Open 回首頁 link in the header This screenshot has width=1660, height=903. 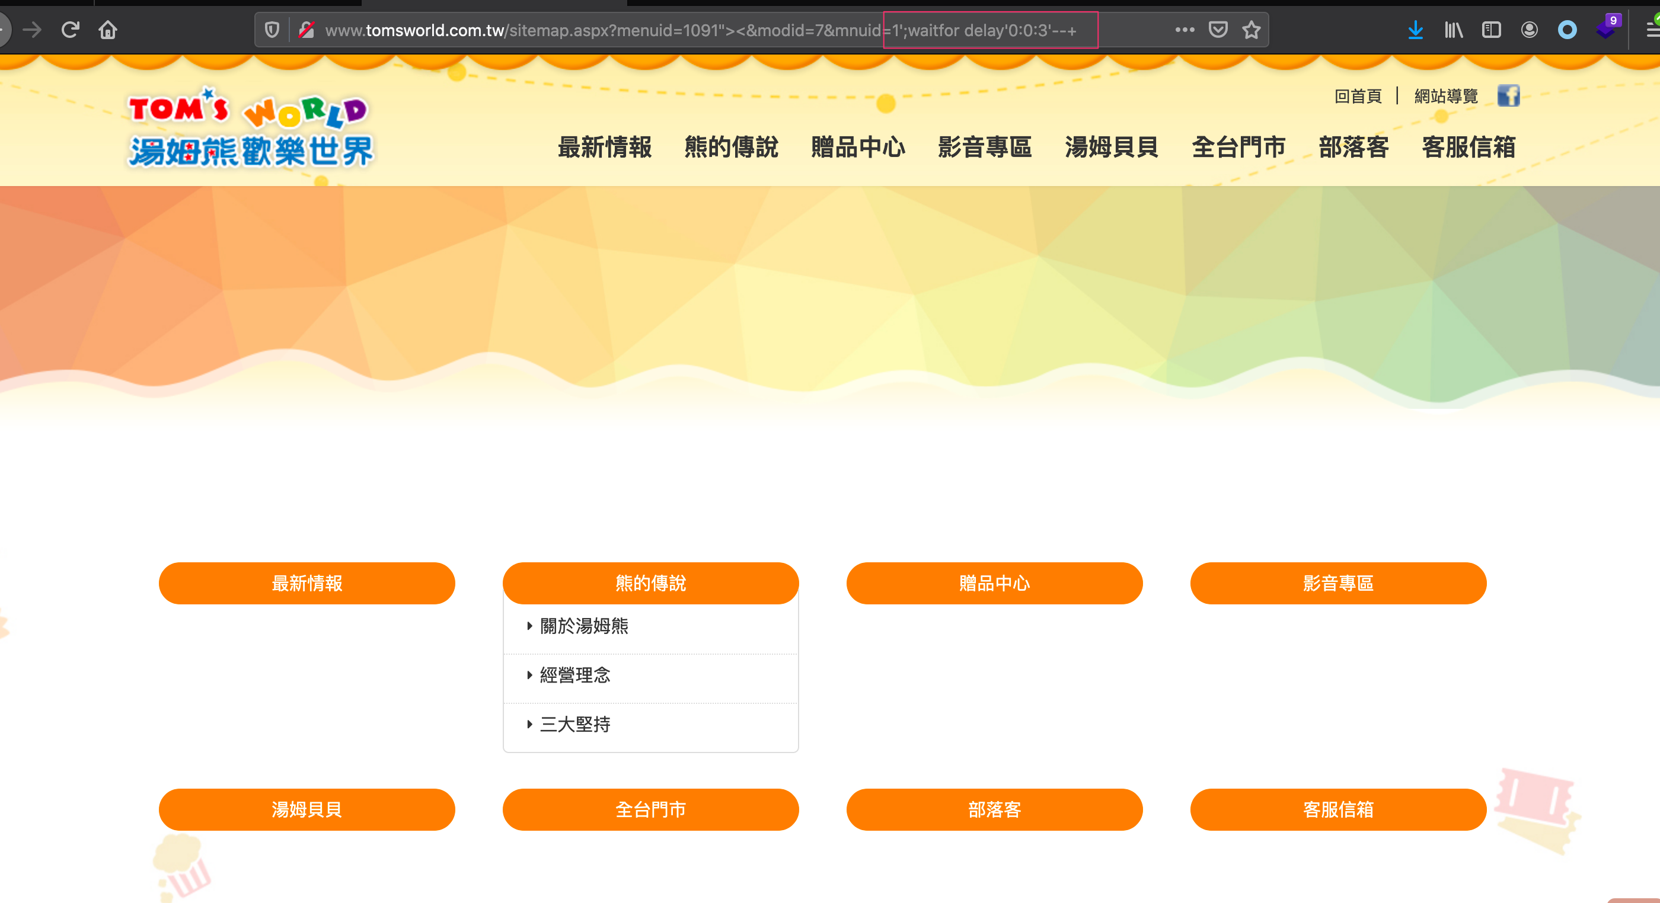pyautogui.click(x=1358, y=96)
